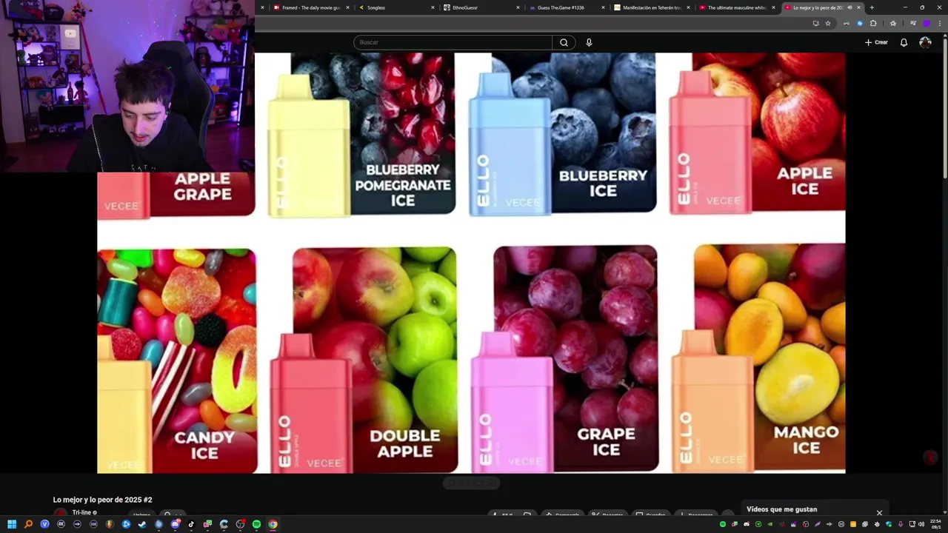The image size is (948, 533).
Task: Open the purple V app in taskbar
Action: tap(44, 524)
